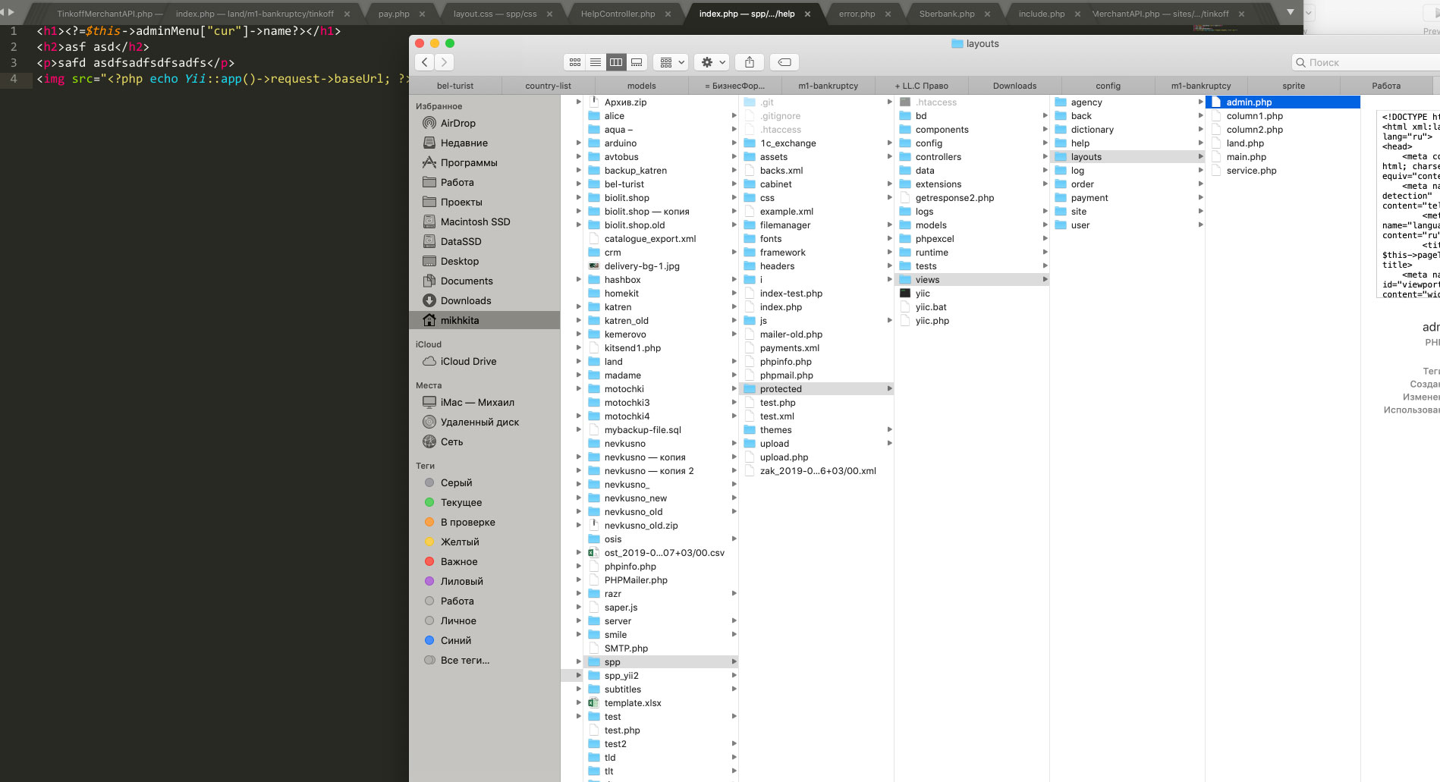Switch Finder to gallery view
Image resolution: width=1440 pixels, height=782 pixels.
point(637,62)
